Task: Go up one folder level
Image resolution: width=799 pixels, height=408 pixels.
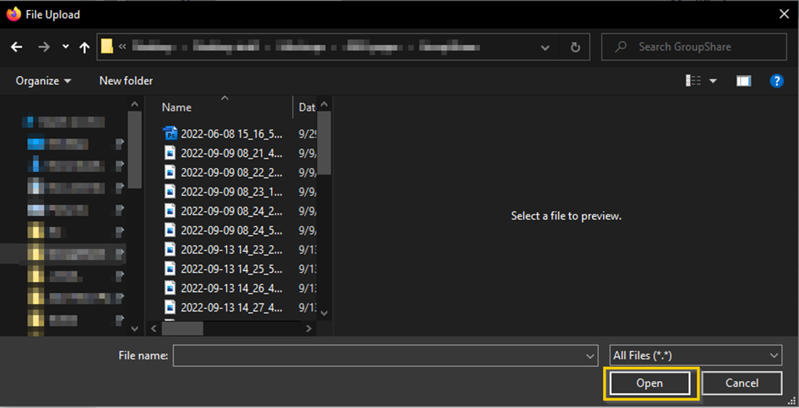Action: point(84,47)
